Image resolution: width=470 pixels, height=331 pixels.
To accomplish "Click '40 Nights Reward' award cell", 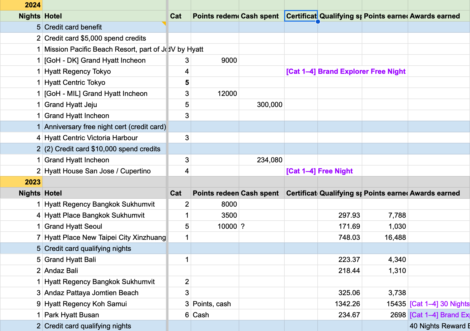I will (x=439, y=326).
